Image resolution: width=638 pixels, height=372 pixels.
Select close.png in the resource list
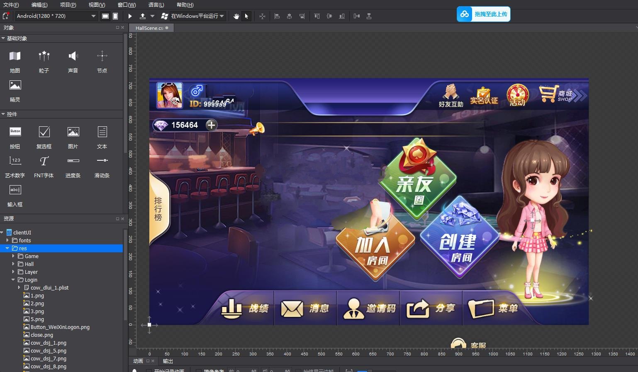tap(42, 335)
